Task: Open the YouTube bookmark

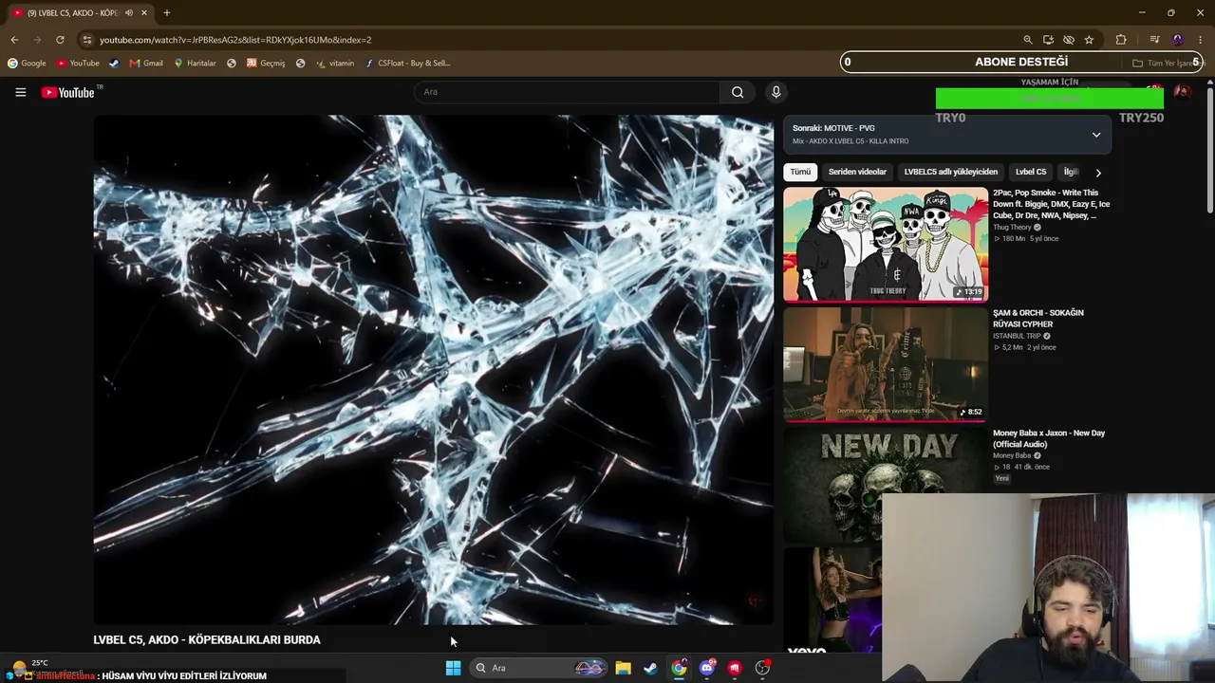Action: click(78, 64)
